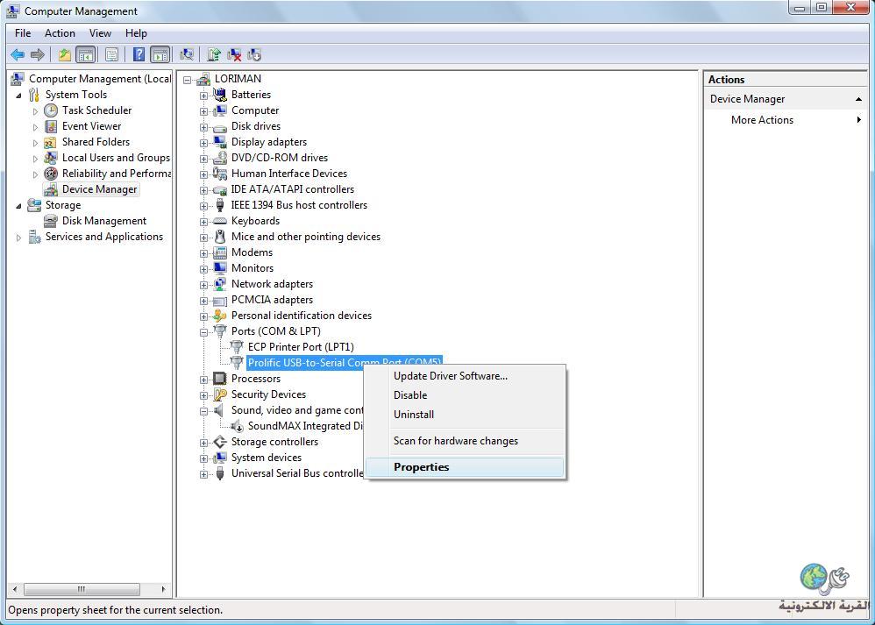Image resolution: width=875 pixels, height=625 pixels.
Task: Click the Modems category icon
Action: (x=220, y=252)
